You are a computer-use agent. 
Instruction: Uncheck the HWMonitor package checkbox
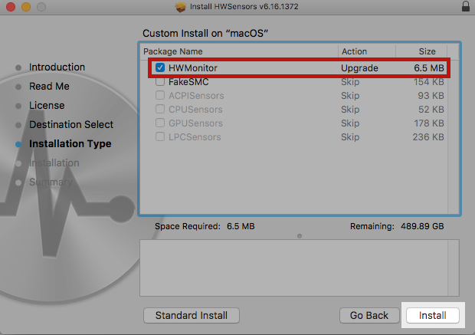[x=160, y=68]
